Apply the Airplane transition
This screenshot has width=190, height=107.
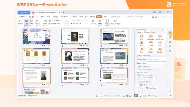click(151, 50)
